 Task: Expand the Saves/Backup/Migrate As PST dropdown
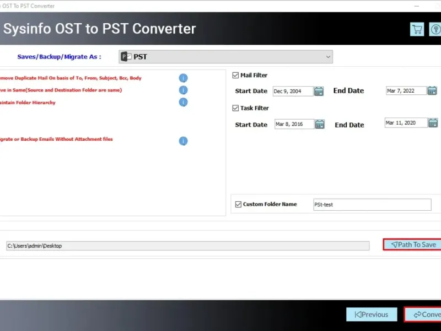pyautogui.click(x=225, y=57)
